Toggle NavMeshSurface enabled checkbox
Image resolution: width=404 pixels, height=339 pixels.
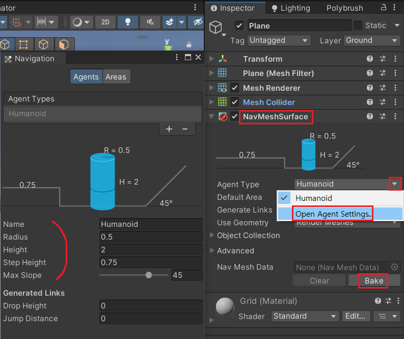coord(234,117)
